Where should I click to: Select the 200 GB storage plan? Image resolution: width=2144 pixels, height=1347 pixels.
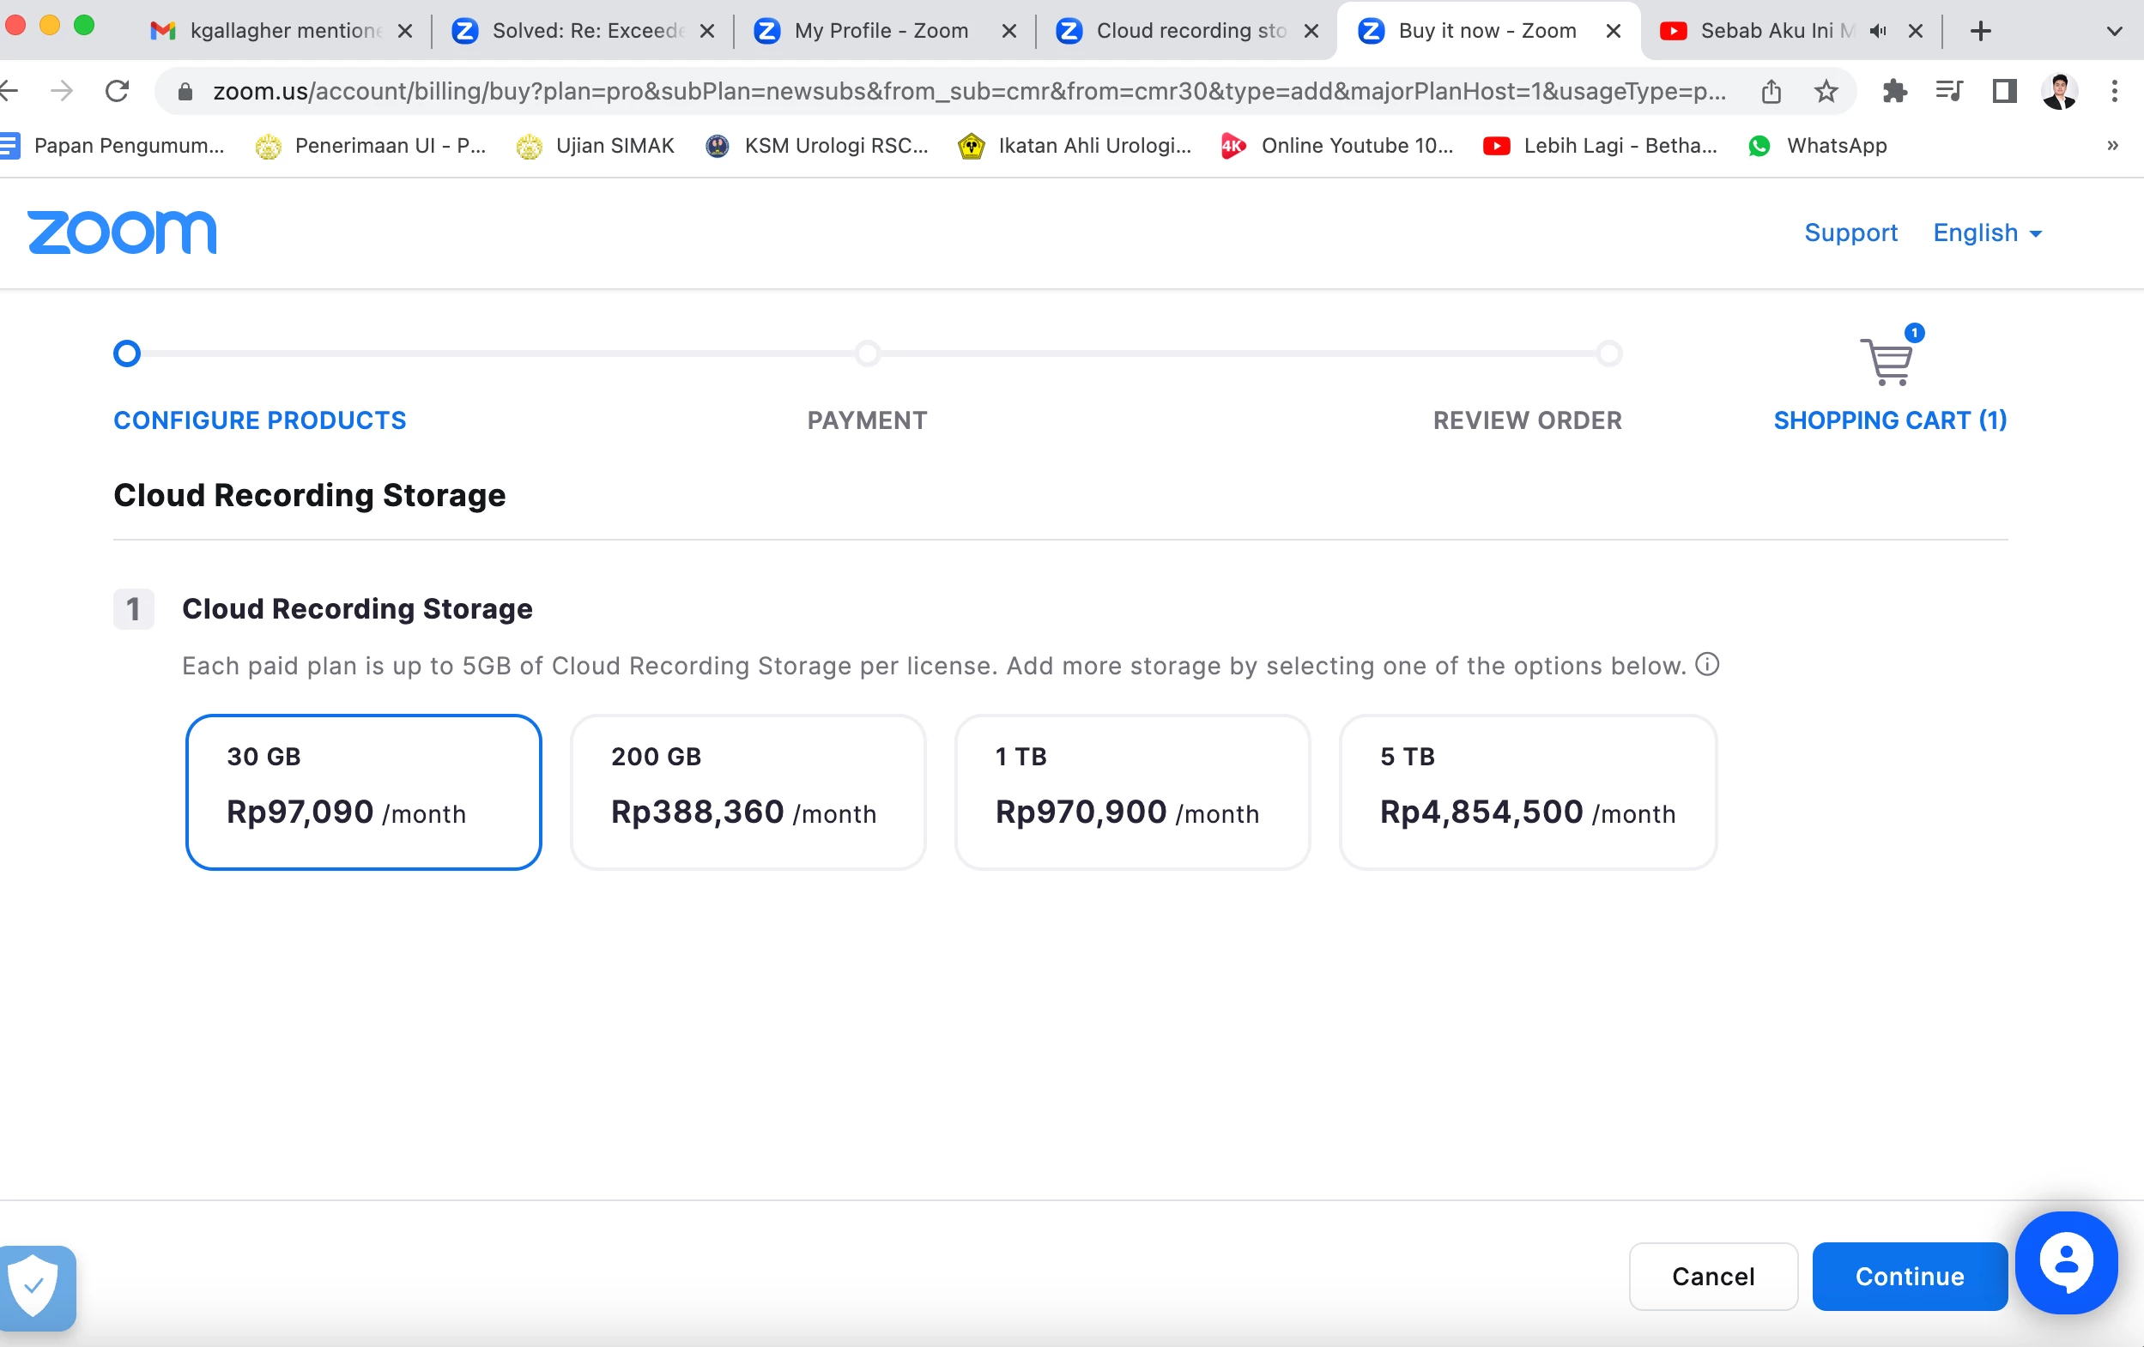point(748,791)
